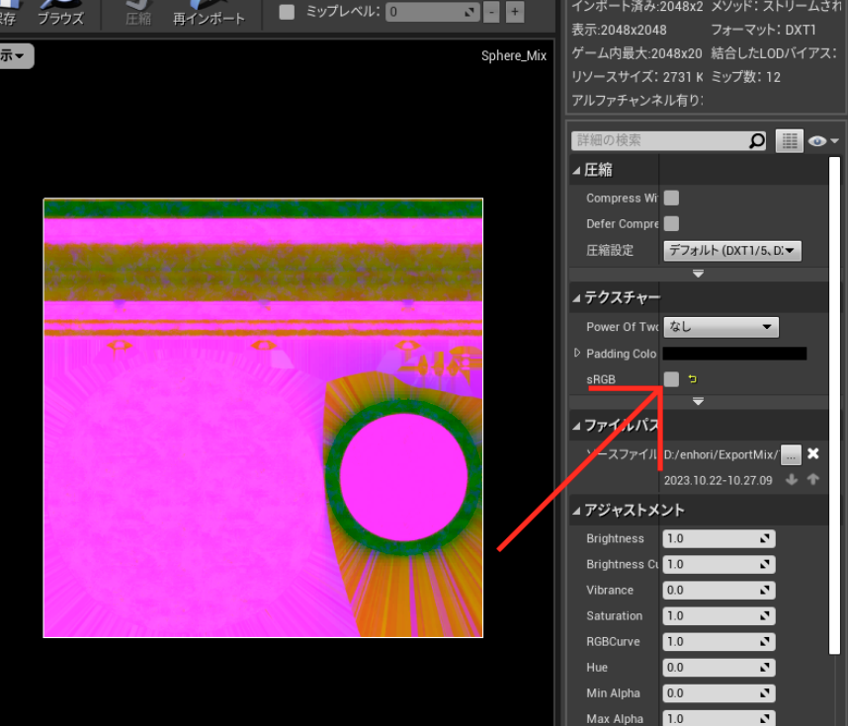Click the source file browse (...) button
This screenshot has width=848, height=726.
coord(791,455)
